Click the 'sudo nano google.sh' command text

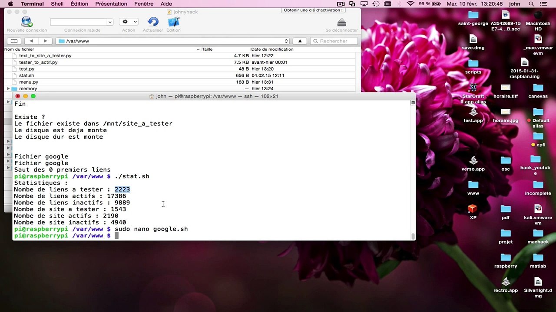tap(151, 229)
